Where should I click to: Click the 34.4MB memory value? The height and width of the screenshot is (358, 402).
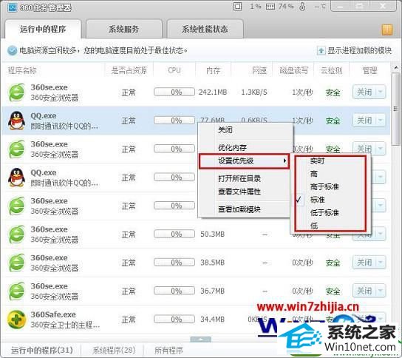(x=213, y=320)
